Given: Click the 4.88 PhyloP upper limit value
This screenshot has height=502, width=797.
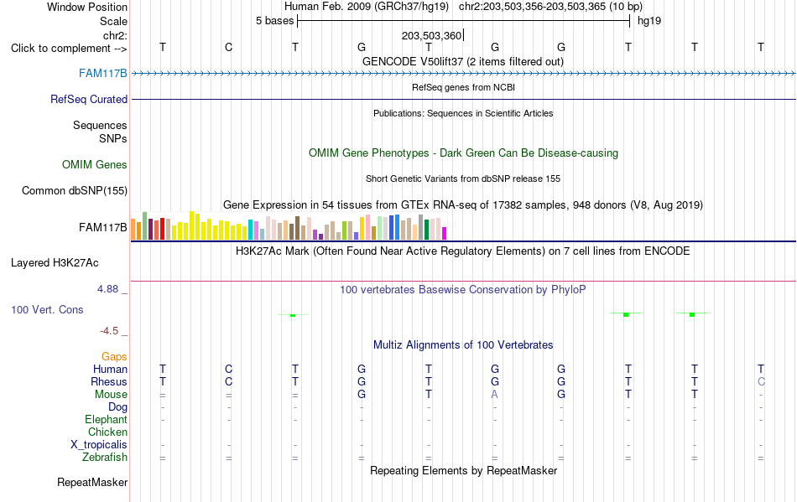Looking at the screenshot, I should [107, 289].
